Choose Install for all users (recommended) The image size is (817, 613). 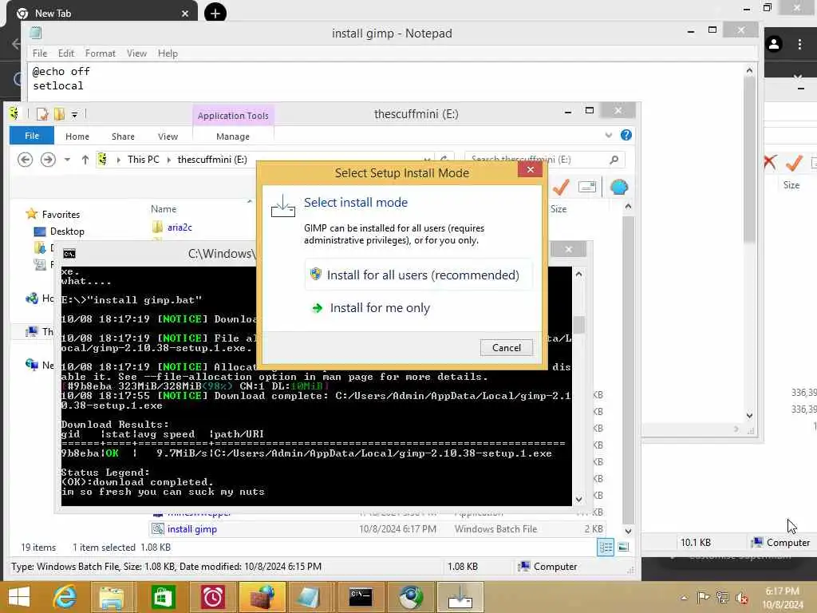418,275
